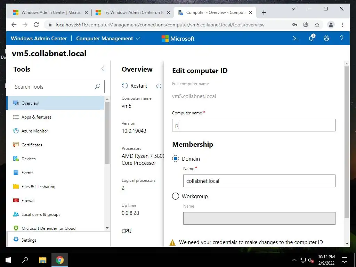Screen dimensions: 356x267
Task: Click the Tools list scrollbar up arrow
Action: coord(107,99)
